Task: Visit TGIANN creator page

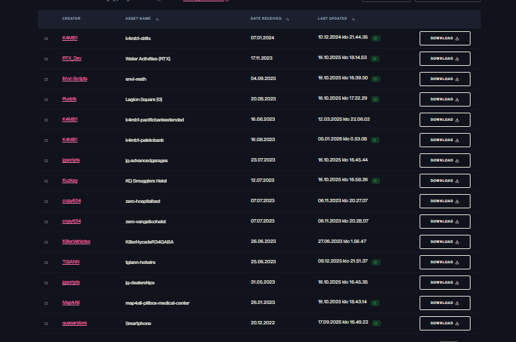Action: 71,262
